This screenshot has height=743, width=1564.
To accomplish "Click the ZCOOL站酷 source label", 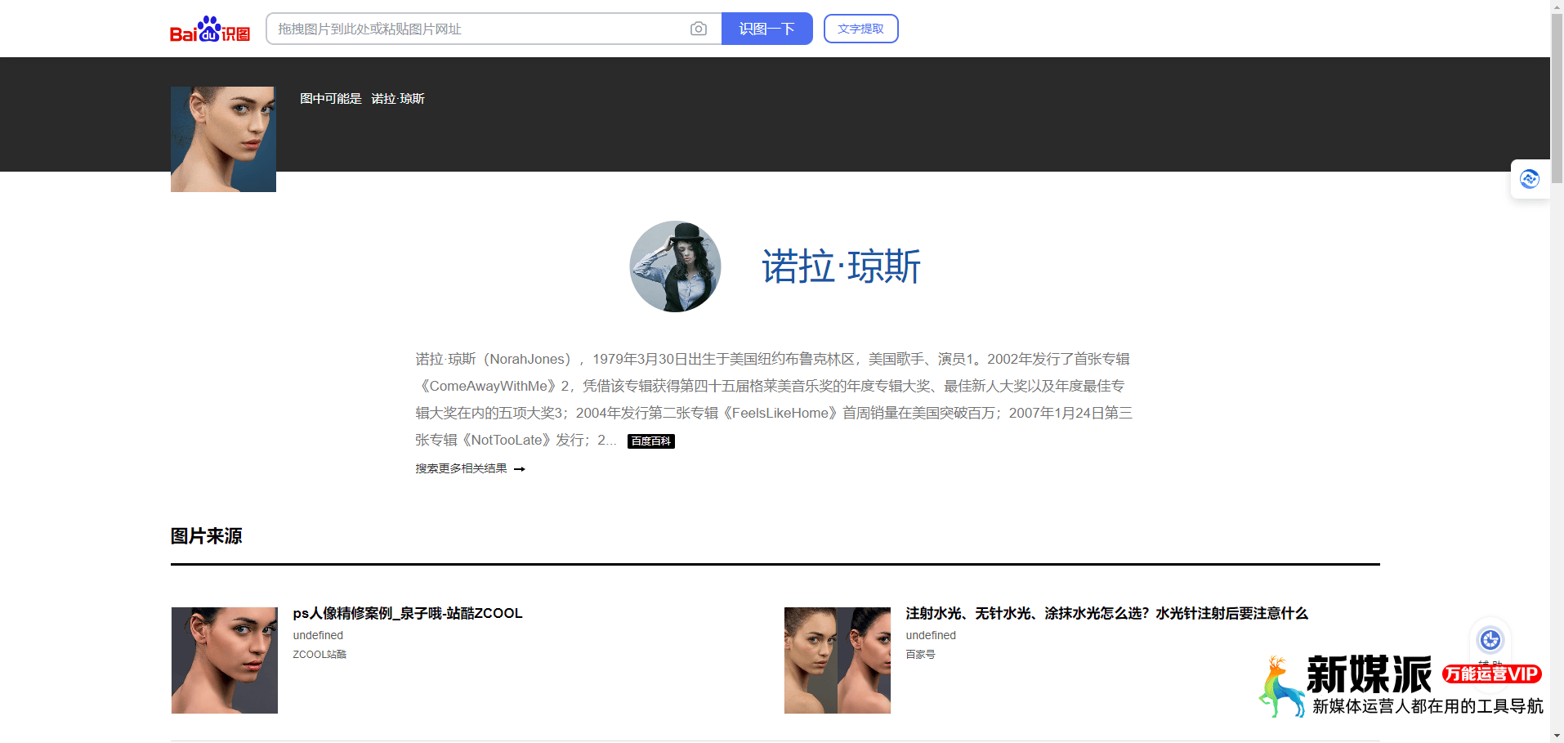I will point(319,654).
